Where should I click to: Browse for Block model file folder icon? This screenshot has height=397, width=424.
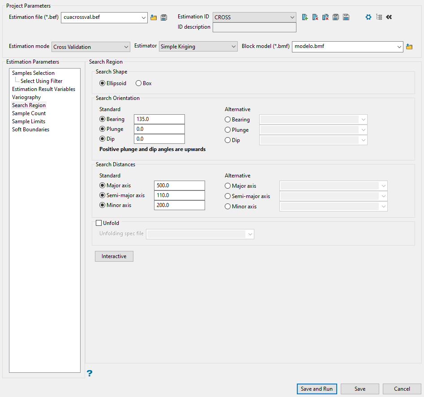pyautogui.click(x=409, y=47)
